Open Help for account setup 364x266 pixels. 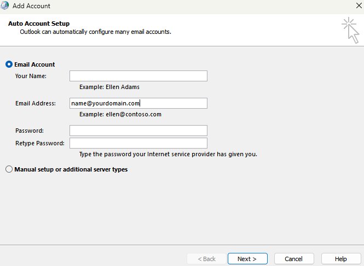pyautogui.click(x=340, y=259)
